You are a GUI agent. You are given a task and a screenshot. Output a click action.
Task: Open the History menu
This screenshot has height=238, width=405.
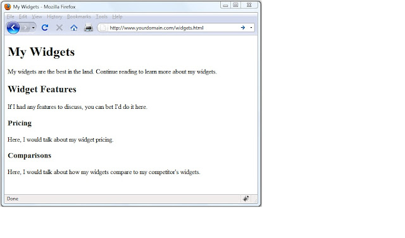pyautogui.click(x=54, y=16)
